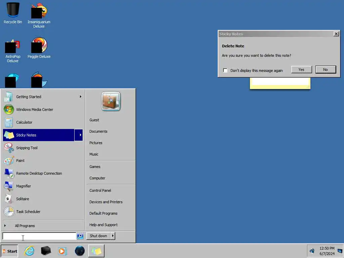
Task: Click the system tray notification icon near the clock
Action: [x=312, y=251]
